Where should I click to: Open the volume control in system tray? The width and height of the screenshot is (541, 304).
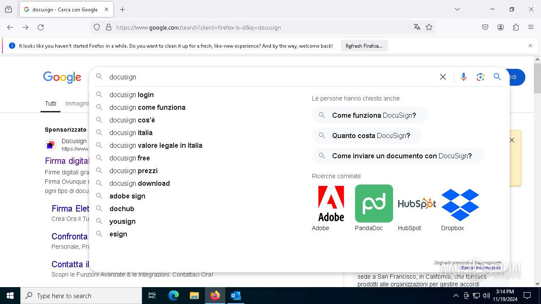[486, 296]
